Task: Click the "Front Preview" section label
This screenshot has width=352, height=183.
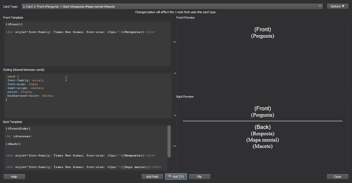Action: click(186, 18)
